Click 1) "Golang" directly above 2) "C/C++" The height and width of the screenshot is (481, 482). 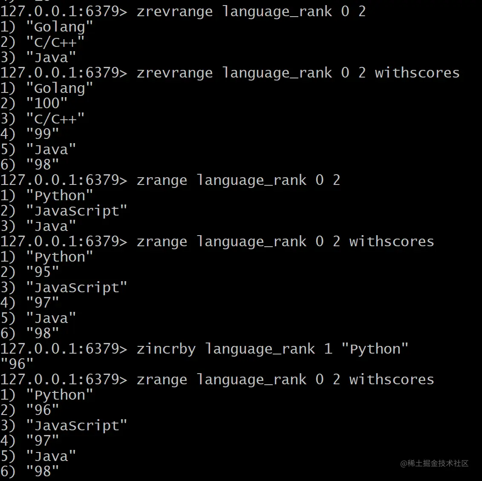point(46,27)
